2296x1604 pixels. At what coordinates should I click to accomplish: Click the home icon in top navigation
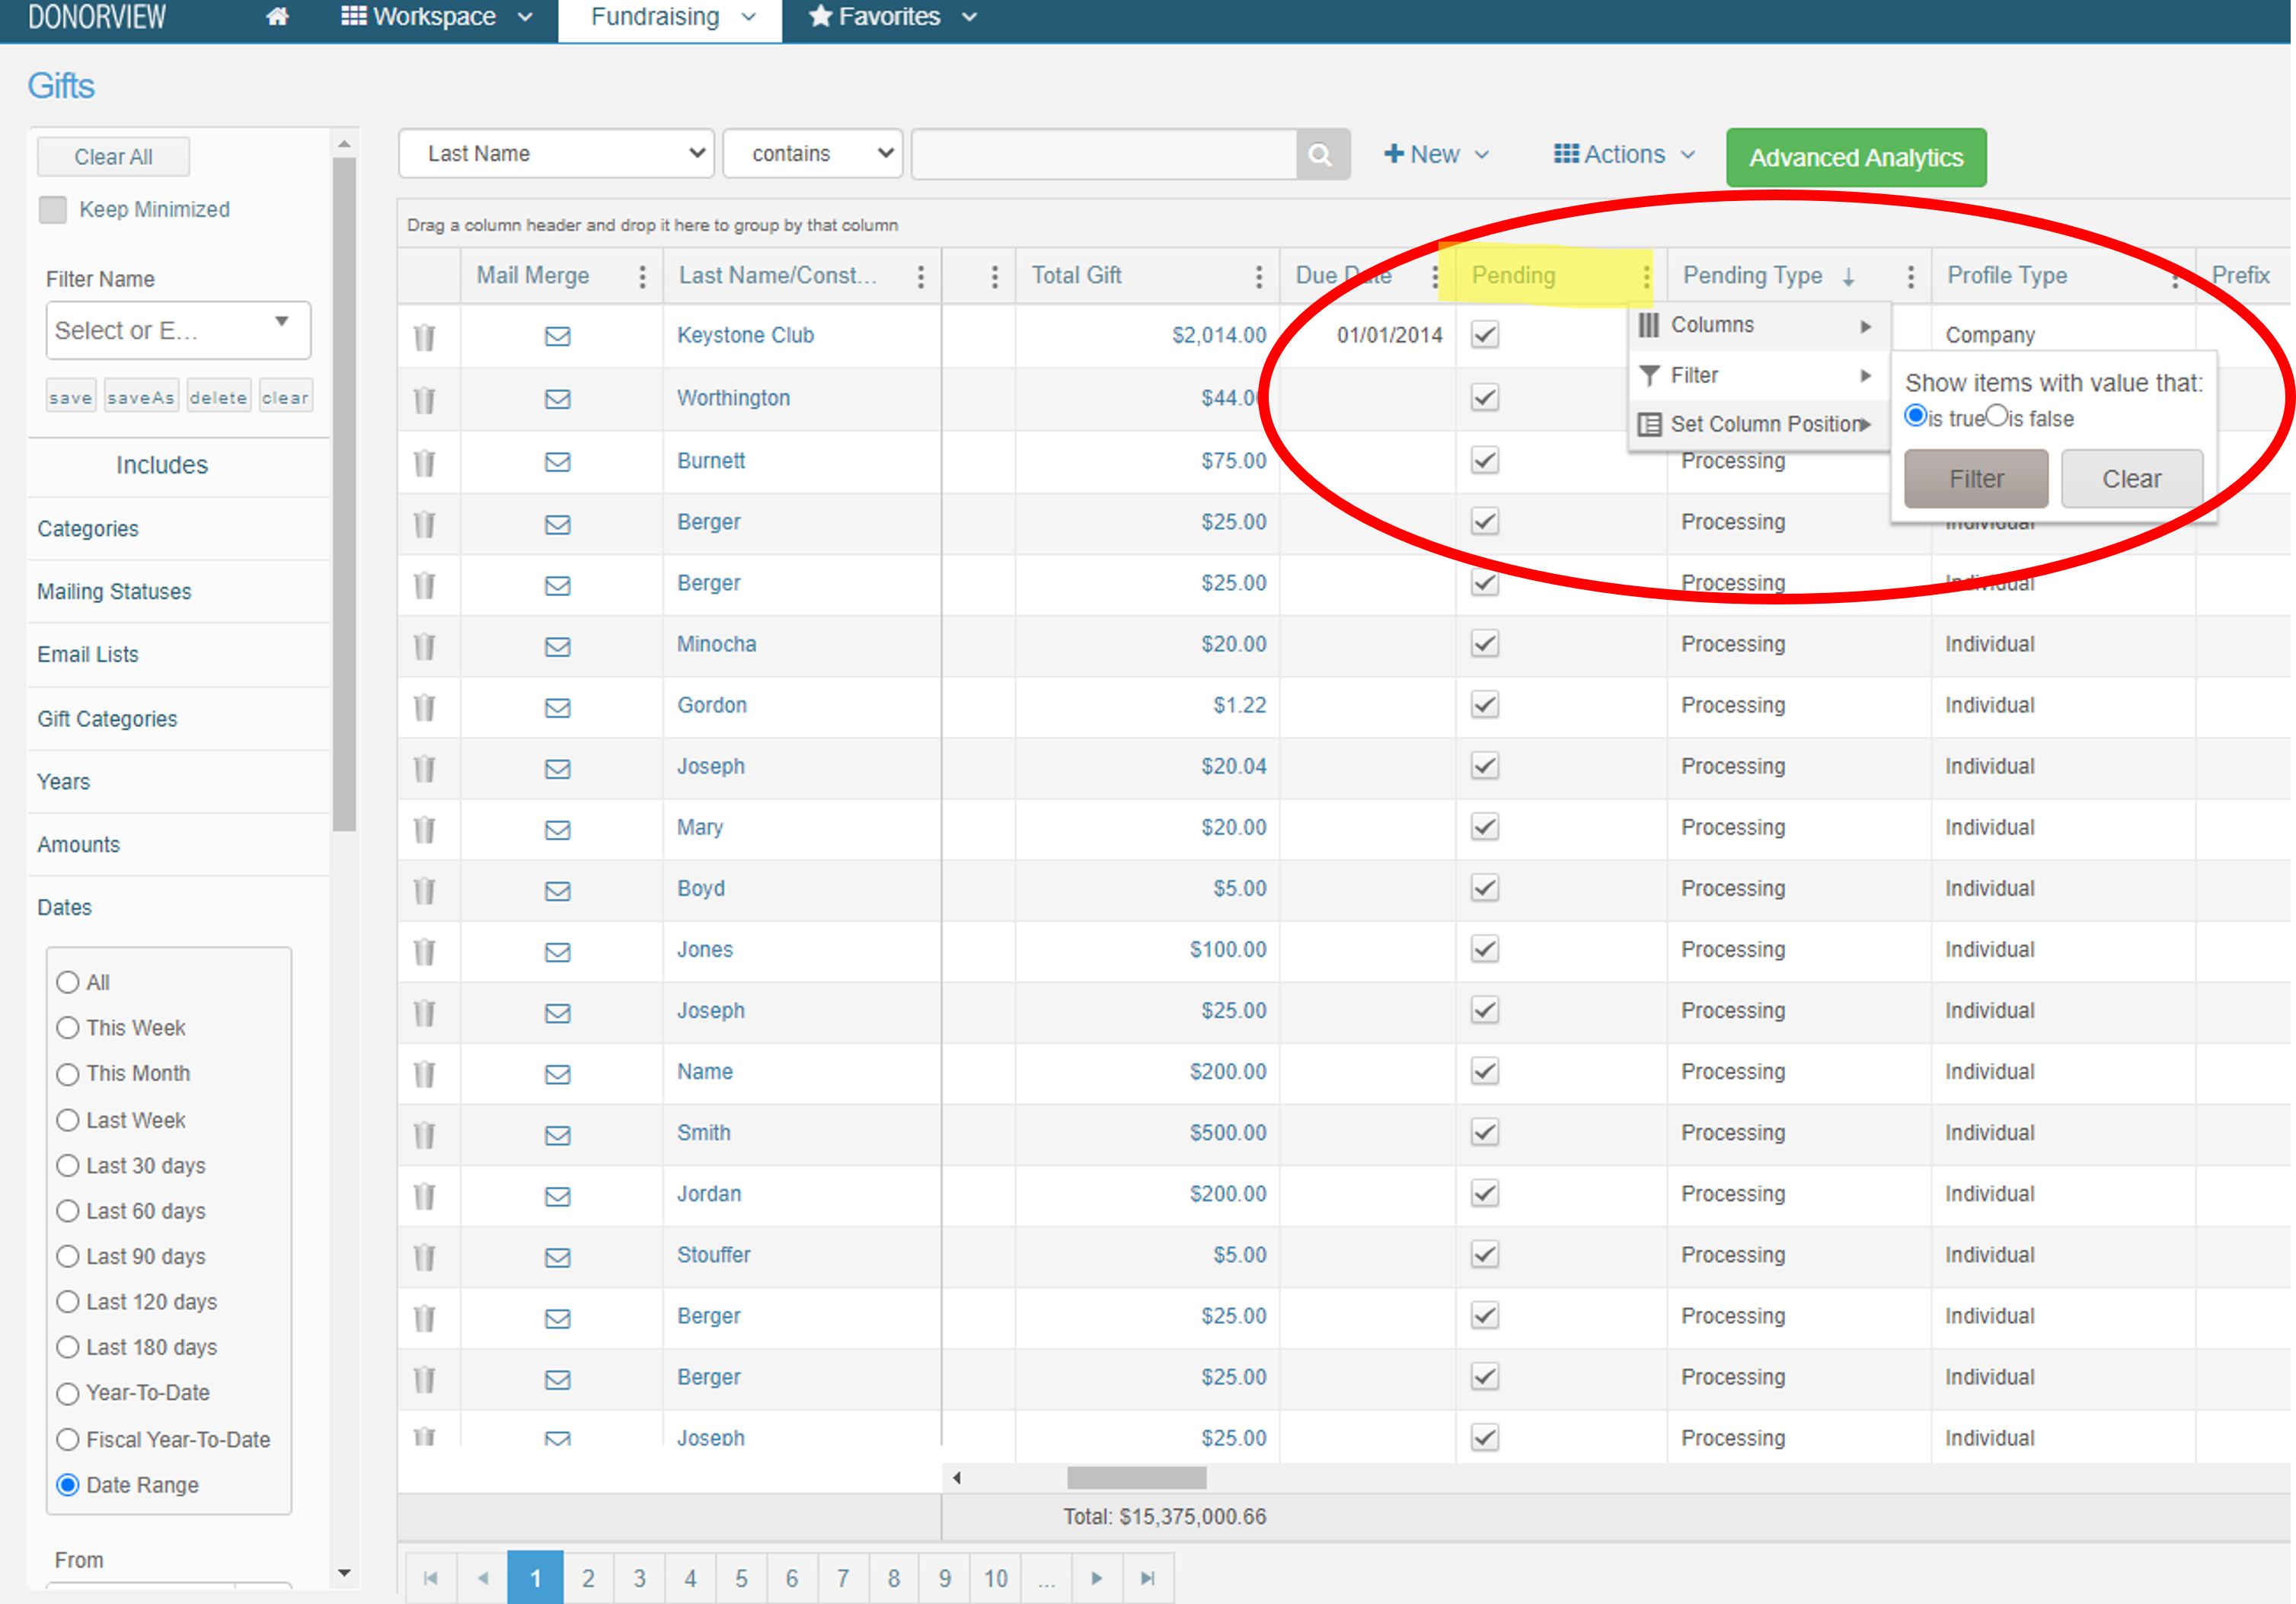point(277,17)
